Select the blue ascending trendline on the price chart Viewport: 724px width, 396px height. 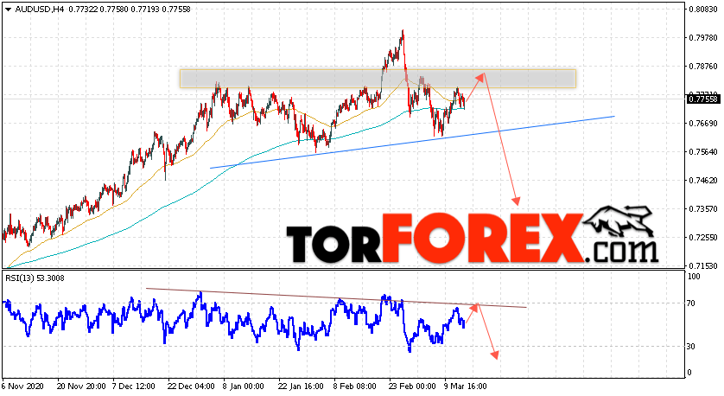pos(412,142)
